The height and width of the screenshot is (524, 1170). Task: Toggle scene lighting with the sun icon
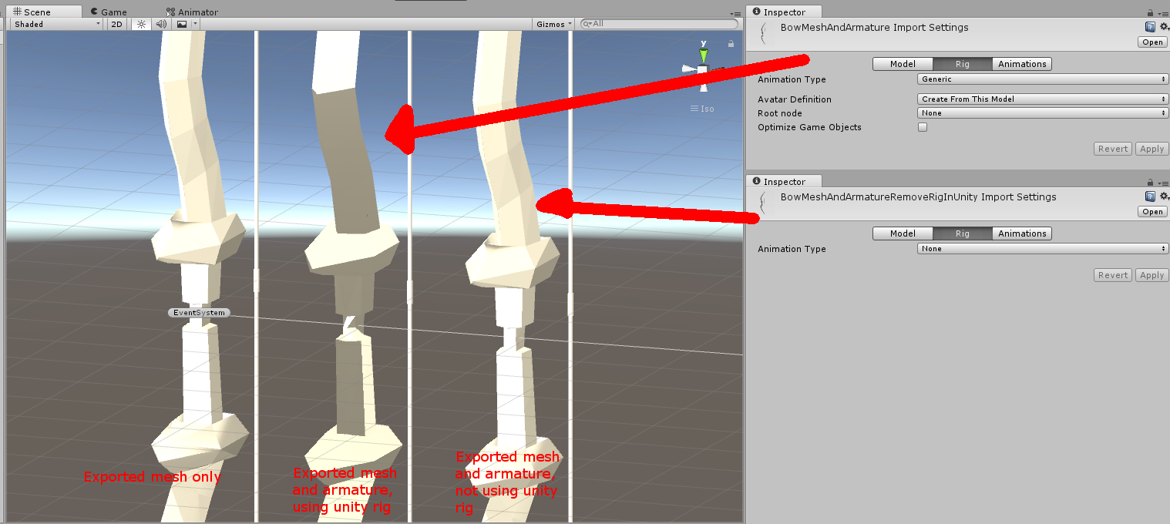[141, 24]
